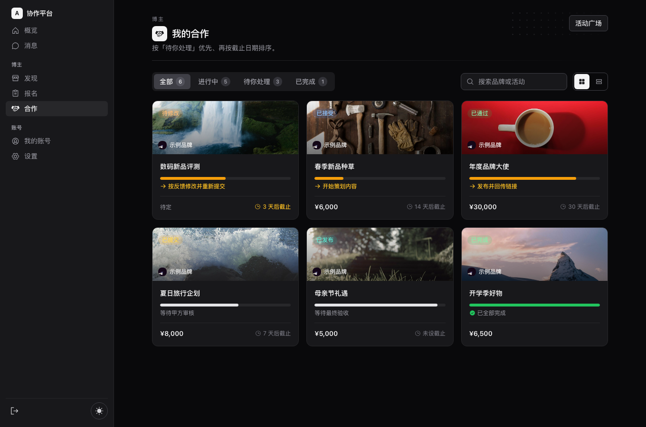The width and height of the screenshot is (646, 427).
Task: Click 开始策划内容 action link
Action: pos(336,186)
